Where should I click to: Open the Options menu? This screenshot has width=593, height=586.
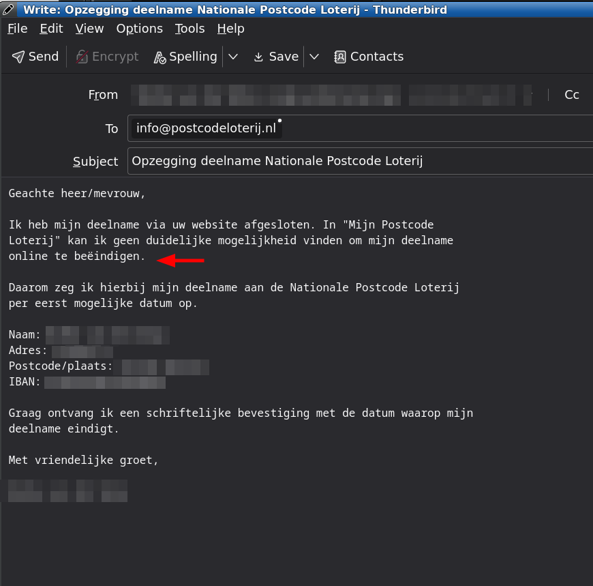(139, 29)
